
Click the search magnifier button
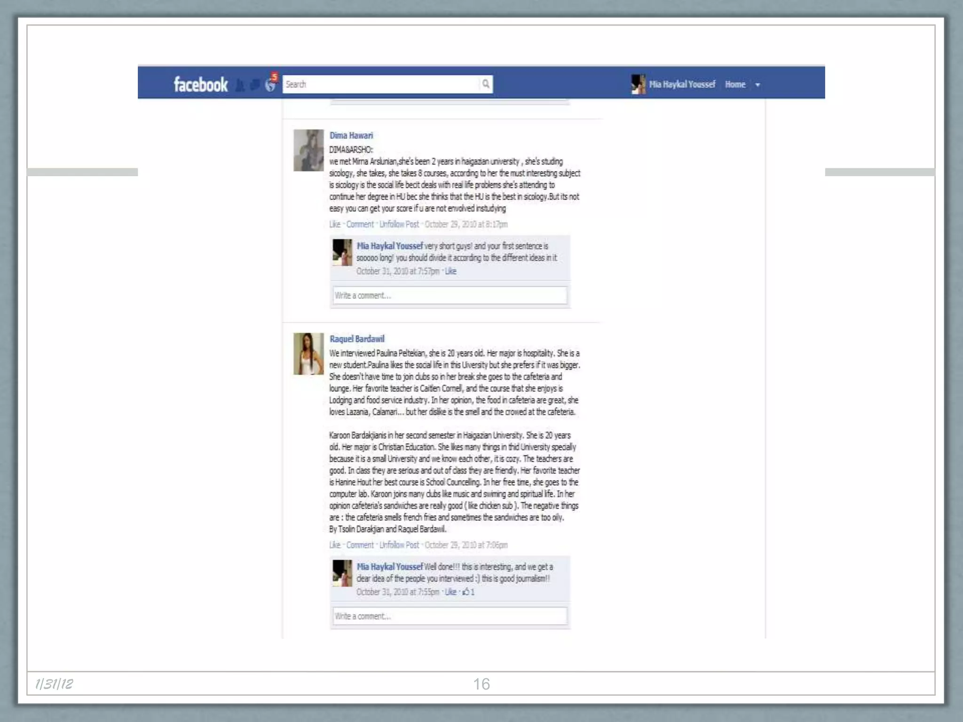pos(486,84)
